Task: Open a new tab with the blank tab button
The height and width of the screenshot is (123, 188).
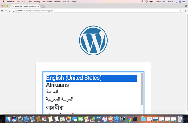Action: 43,6
